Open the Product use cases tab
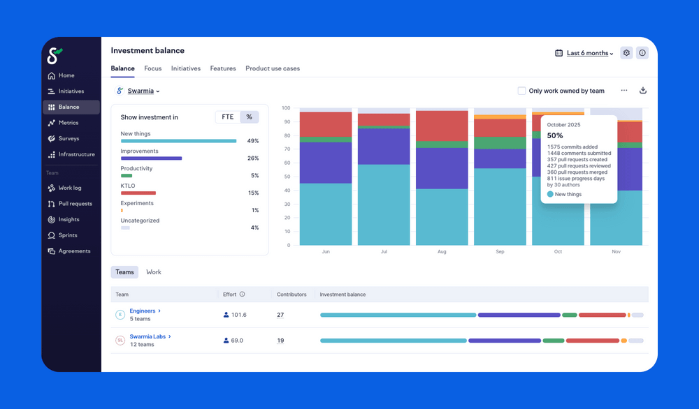The image size is (699, 409). coord(272,68)
